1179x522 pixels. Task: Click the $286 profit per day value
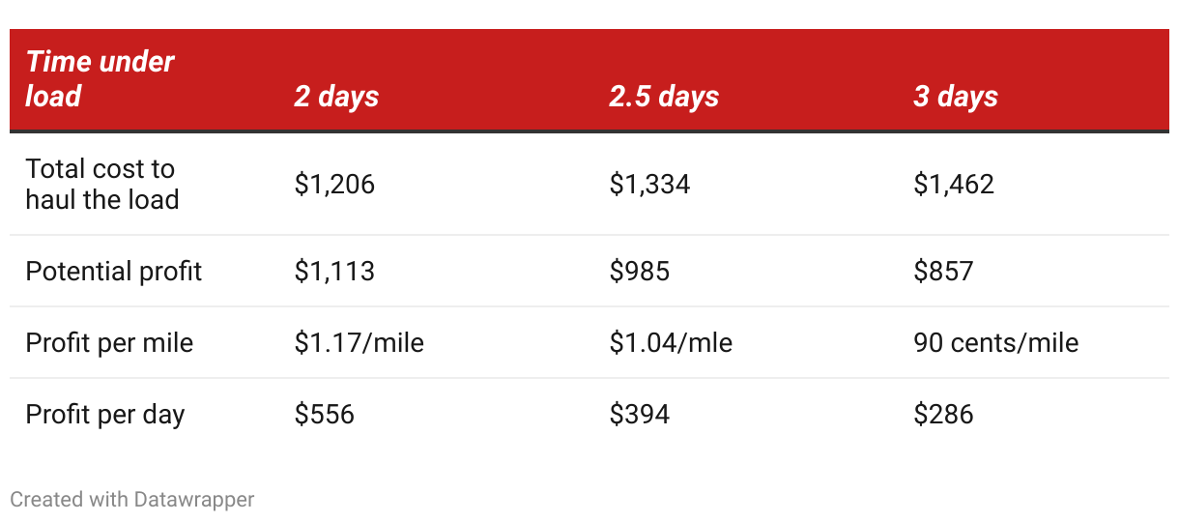pyautogui.click(x=943, y=414)
